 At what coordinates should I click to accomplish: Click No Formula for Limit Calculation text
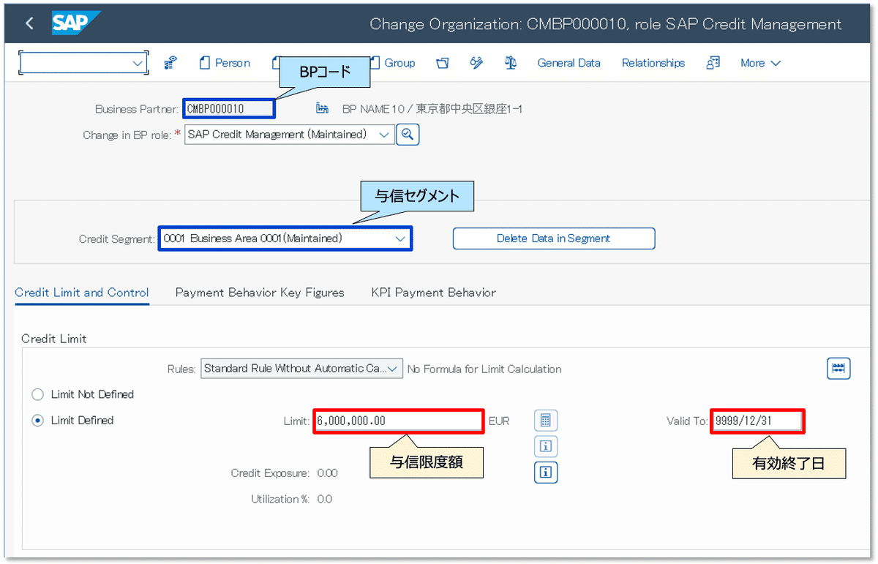[484, 369]
